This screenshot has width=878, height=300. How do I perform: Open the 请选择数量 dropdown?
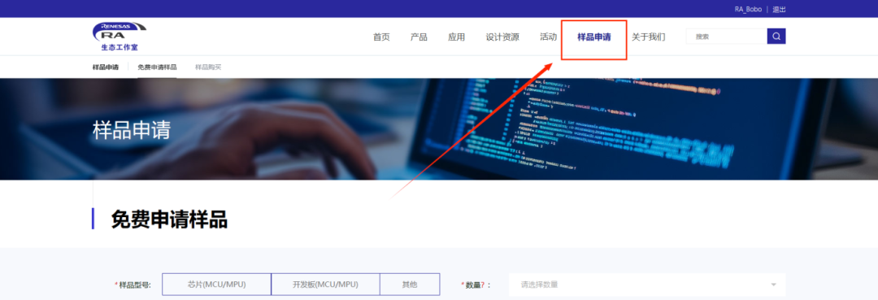pyautogui.click(x=647, y=285)
